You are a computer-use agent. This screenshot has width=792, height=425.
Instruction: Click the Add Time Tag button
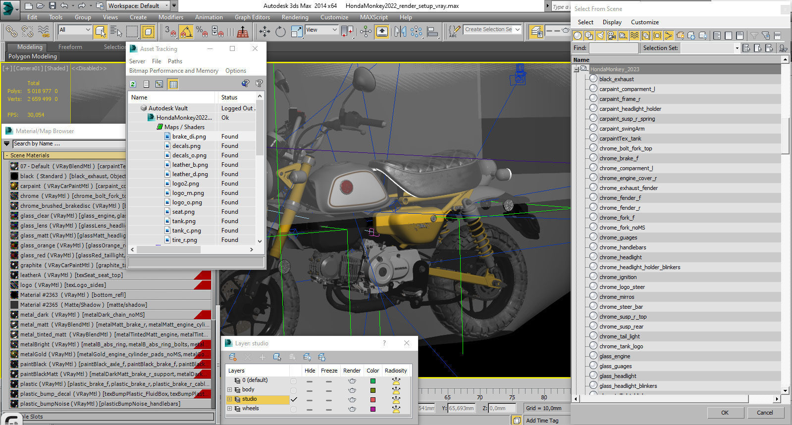(x=542, y=421)
